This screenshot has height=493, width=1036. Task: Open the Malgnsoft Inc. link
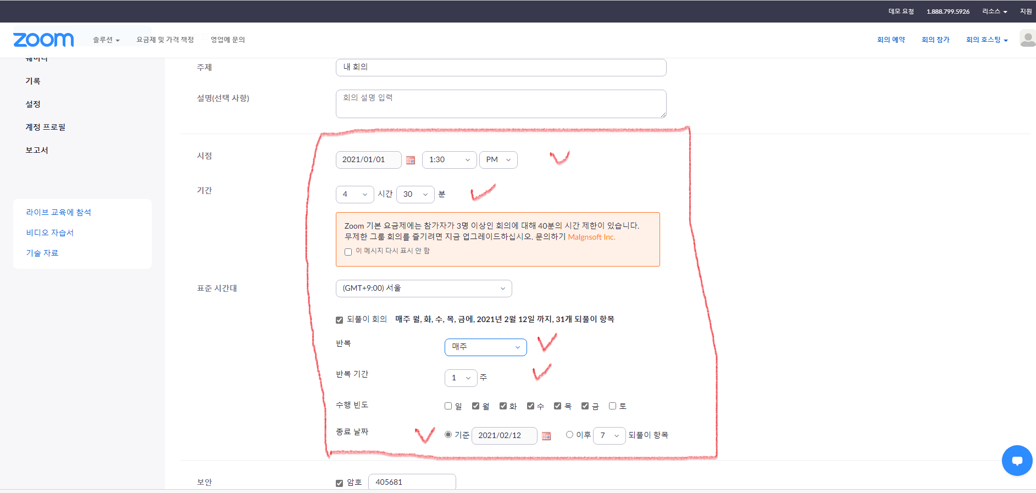(x=591, y=237)
